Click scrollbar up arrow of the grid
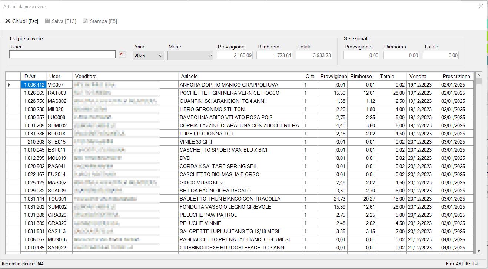 coord(479,75)
